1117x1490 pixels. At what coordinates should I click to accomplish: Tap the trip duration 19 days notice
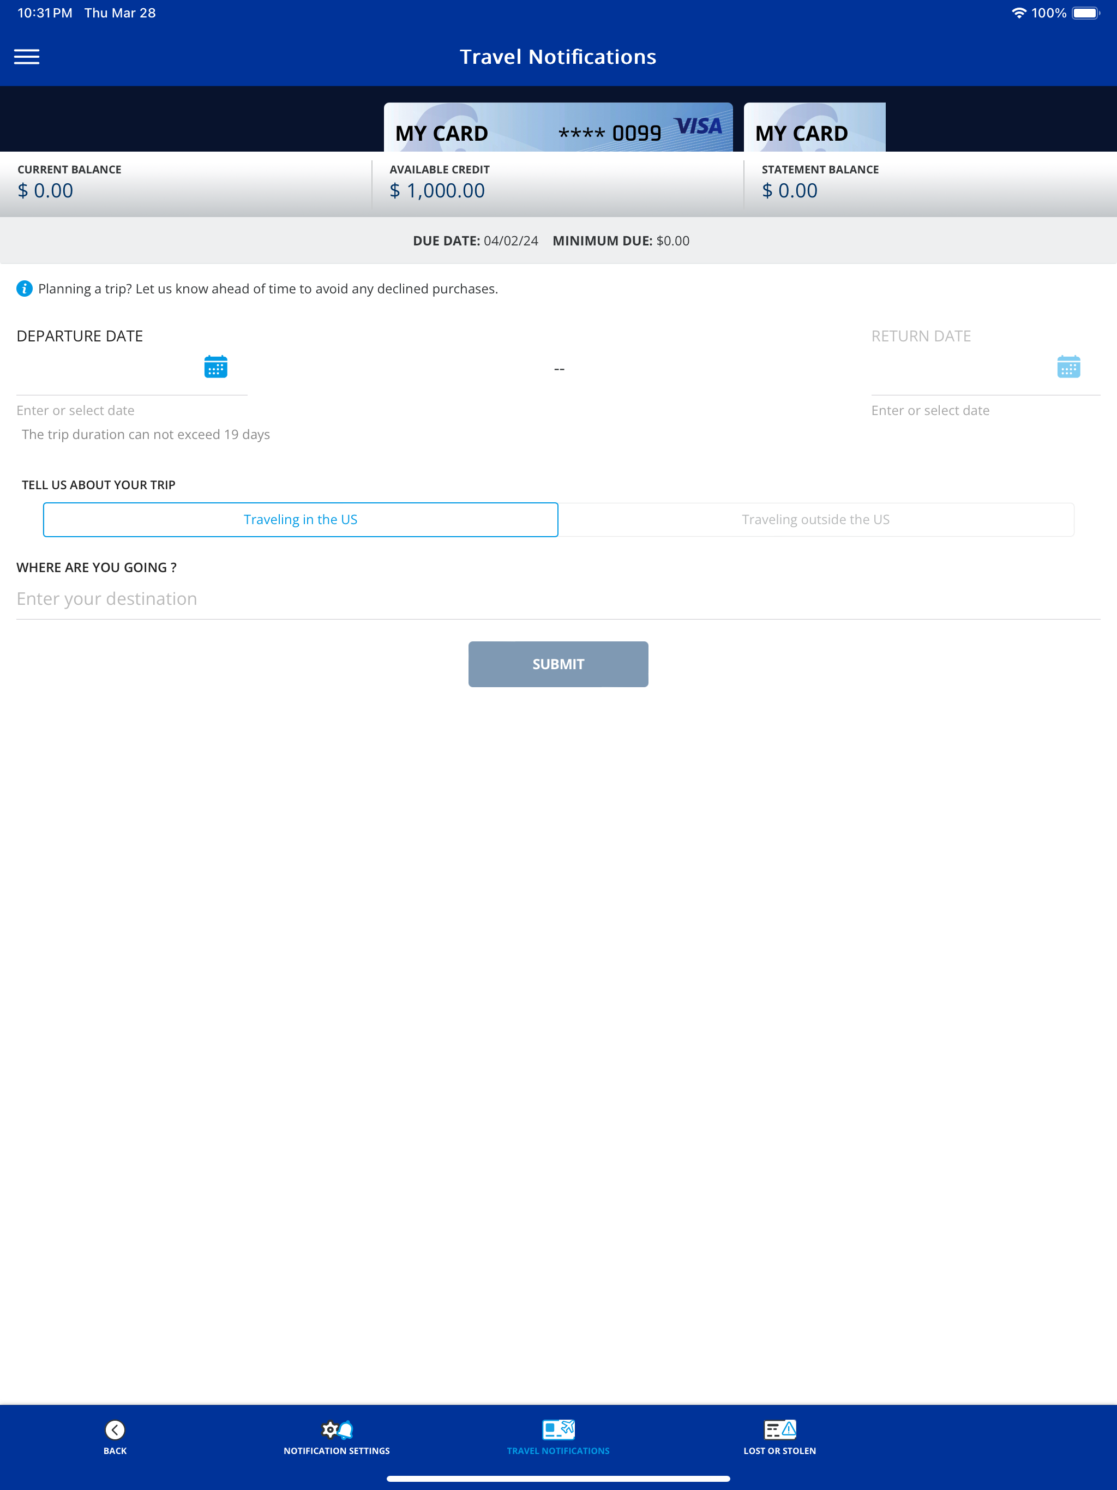point(146,435)
